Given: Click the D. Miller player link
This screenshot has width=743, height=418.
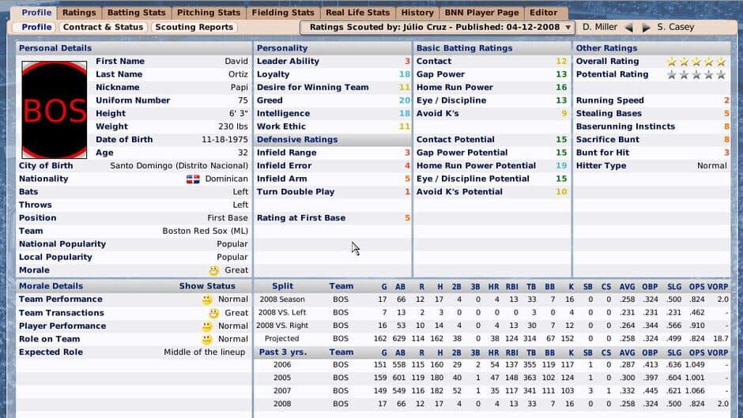Looking at the screenshot, I should click(x=600, y=27).
